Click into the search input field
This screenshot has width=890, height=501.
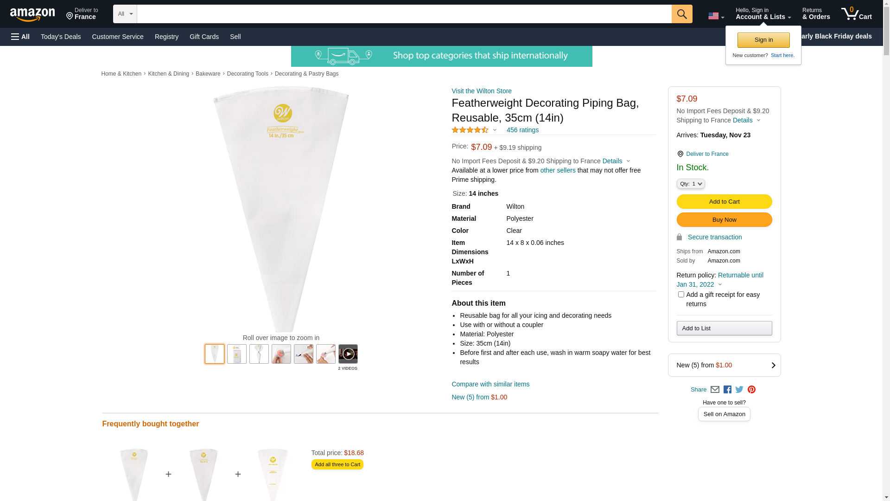pyautogui.click(x=404, y=14)
